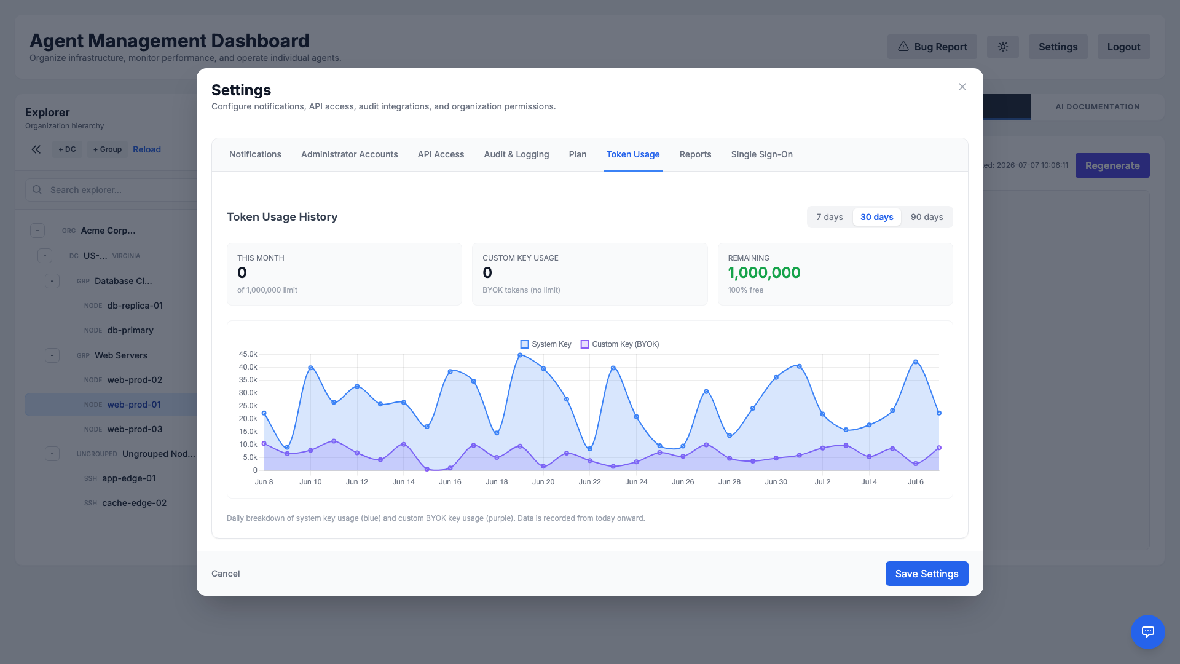Collapse the Explorer panel with the double-chevron icon
Viewport: 1180px width, 664px height.
(x=36, y=149)
